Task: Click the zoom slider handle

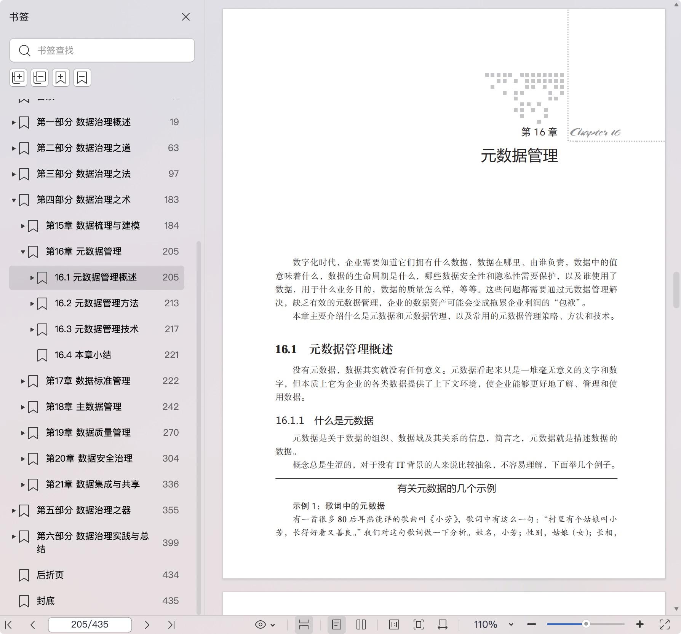Action: coord(586,624)
